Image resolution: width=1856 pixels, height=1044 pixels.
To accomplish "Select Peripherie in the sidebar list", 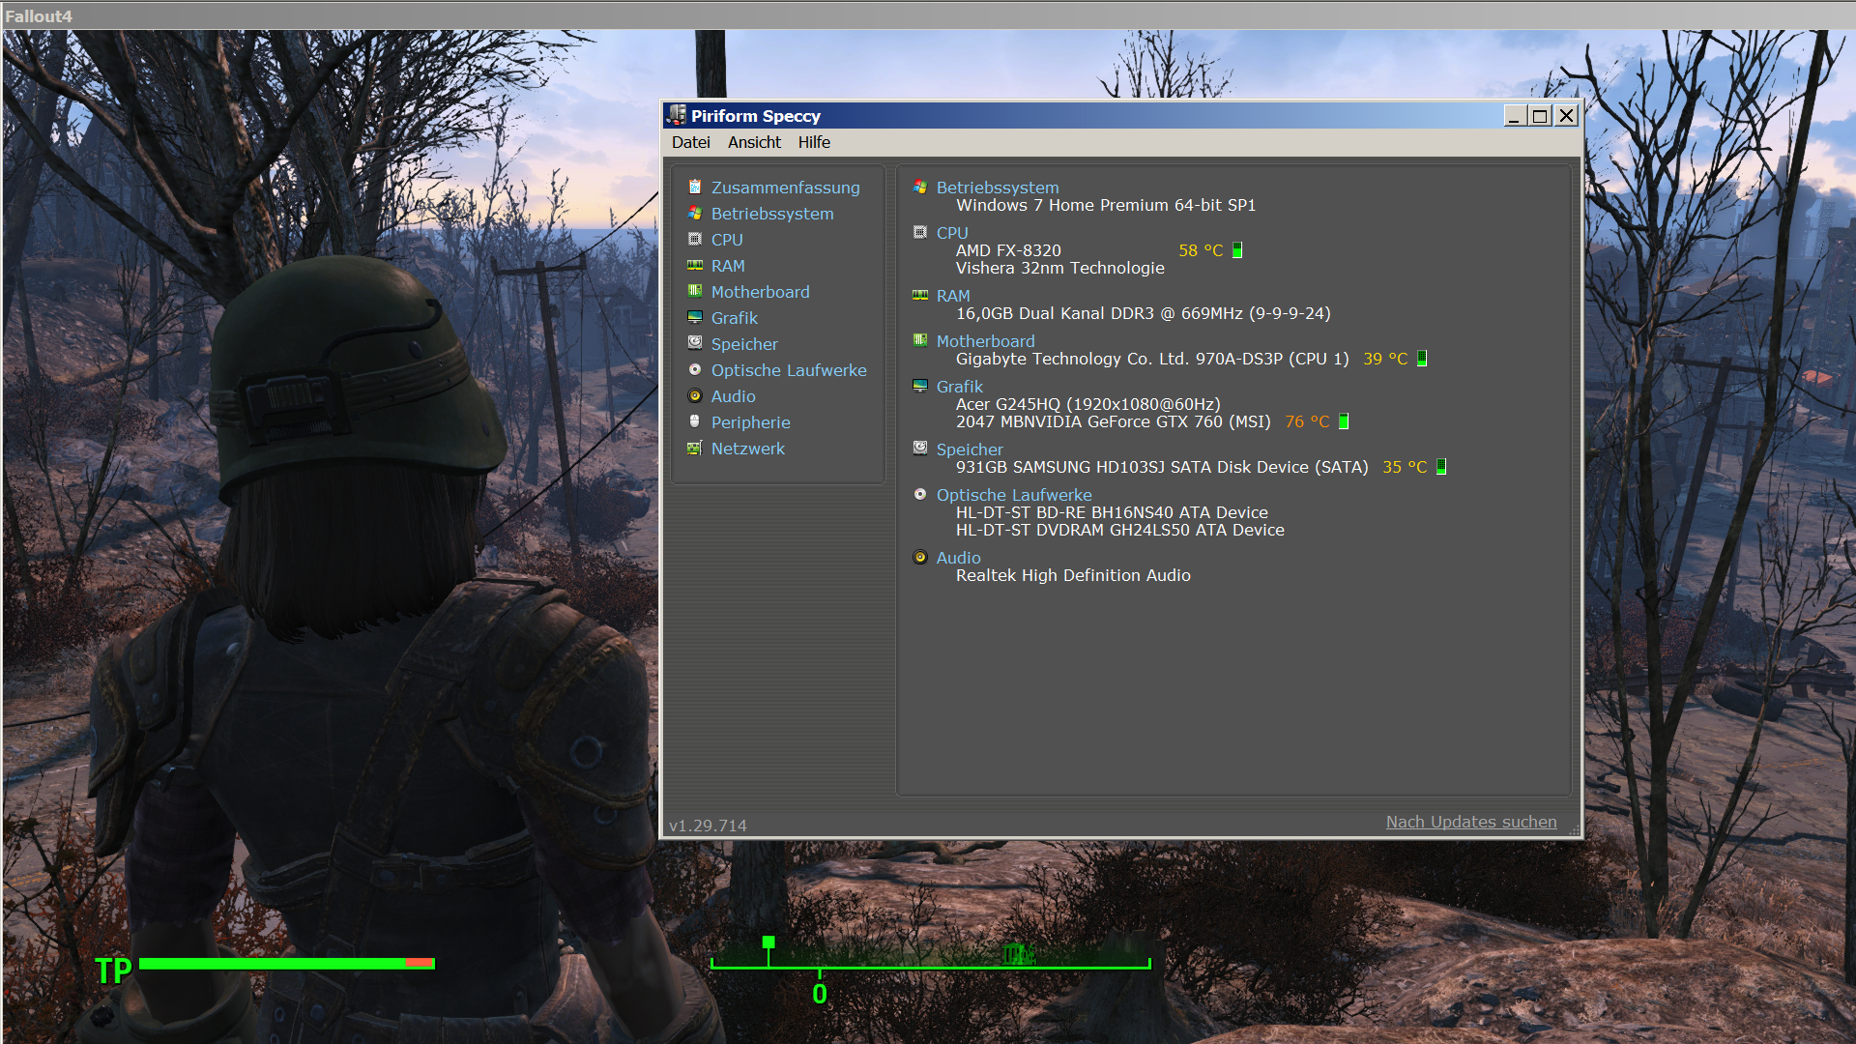I will 750,422.
